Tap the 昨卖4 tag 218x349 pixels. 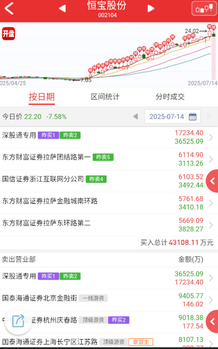tap(96, 179)
